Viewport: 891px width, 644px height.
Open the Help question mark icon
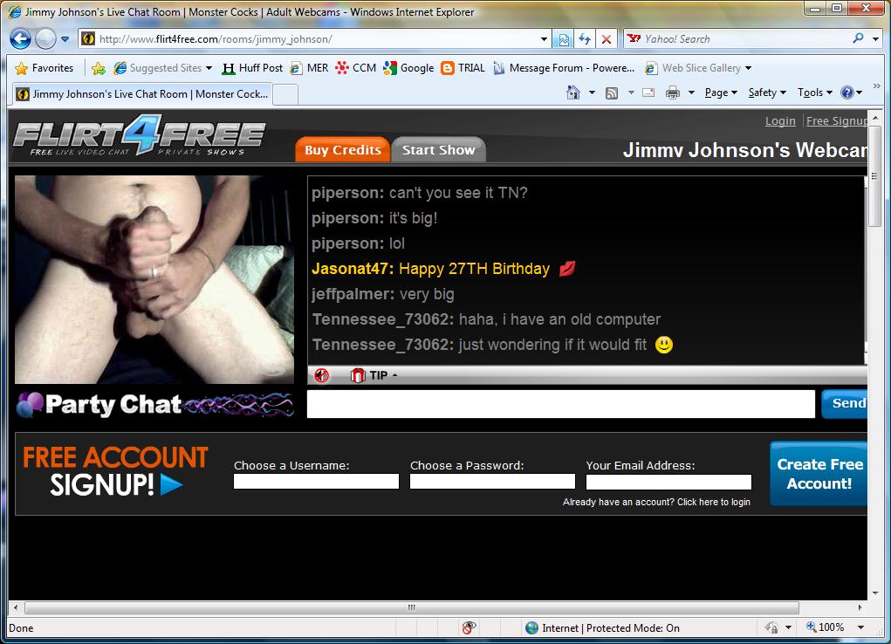tap(846, 92)
